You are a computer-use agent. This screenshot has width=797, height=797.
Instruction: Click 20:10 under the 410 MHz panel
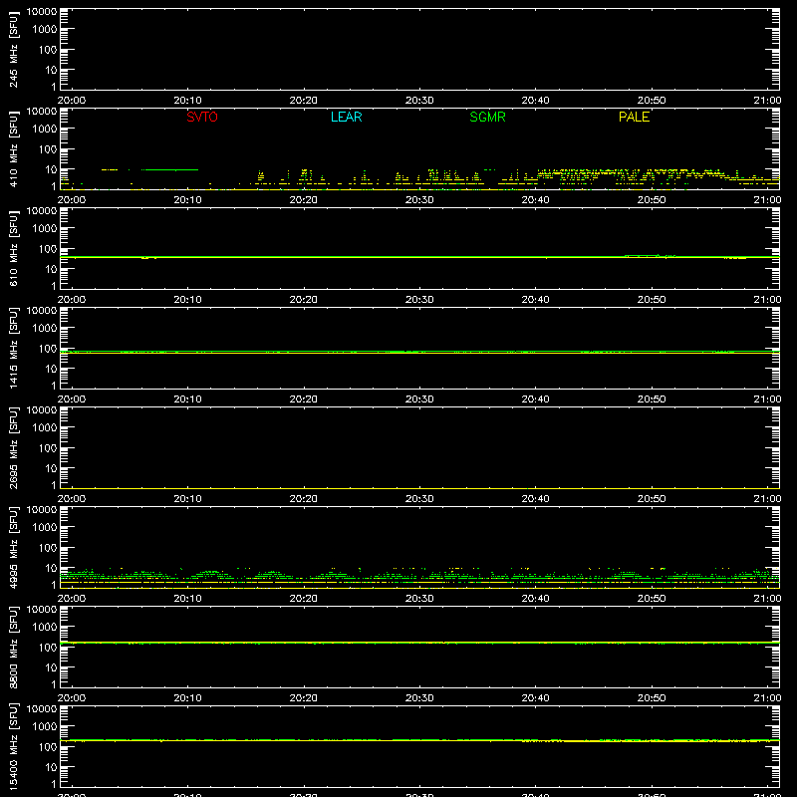pyautogui.click(x=187, y=200)
